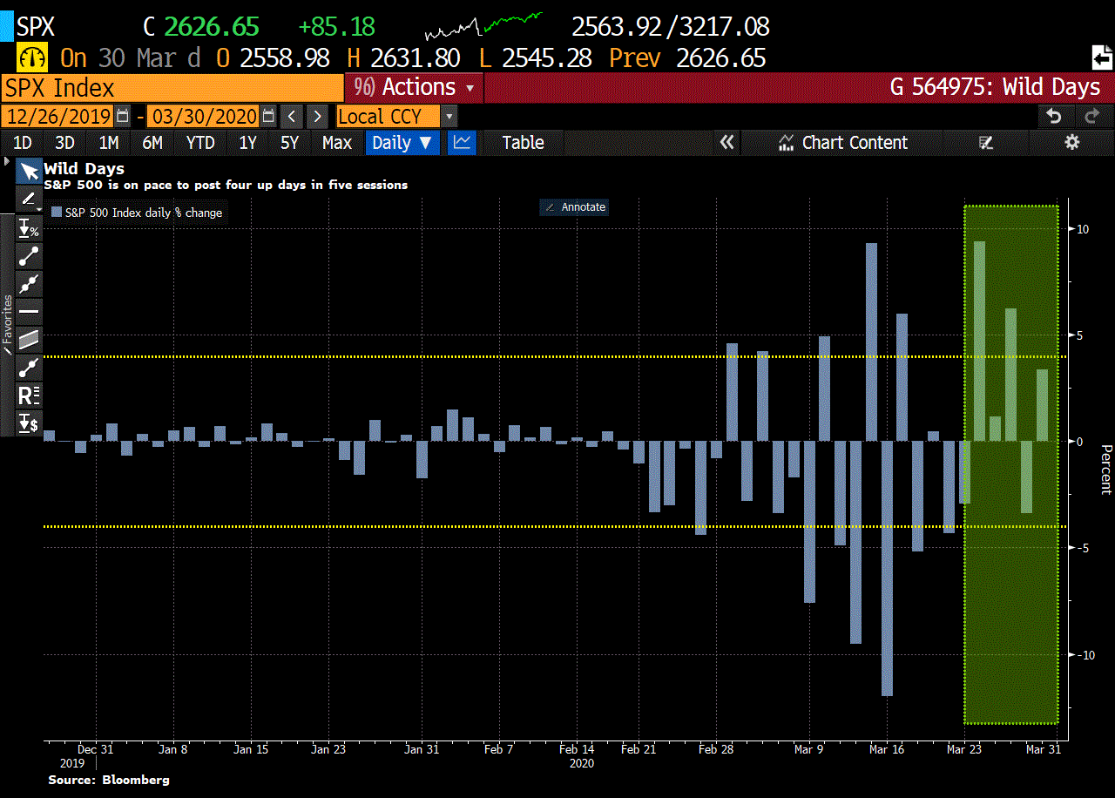Expand the Favorites side panel
Viewport: 1115px width, 798px height.
click(7, 321)
